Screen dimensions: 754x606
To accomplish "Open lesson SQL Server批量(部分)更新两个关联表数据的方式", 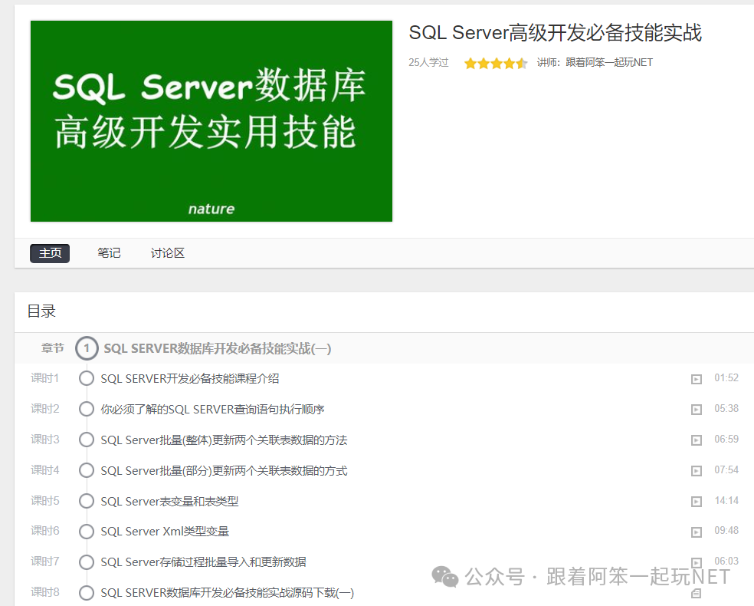I will click(224, 471).
